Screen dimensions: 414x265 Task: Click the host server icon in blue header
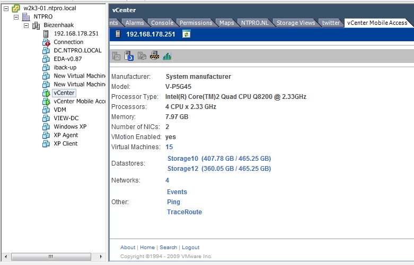[x=118, y=34]
